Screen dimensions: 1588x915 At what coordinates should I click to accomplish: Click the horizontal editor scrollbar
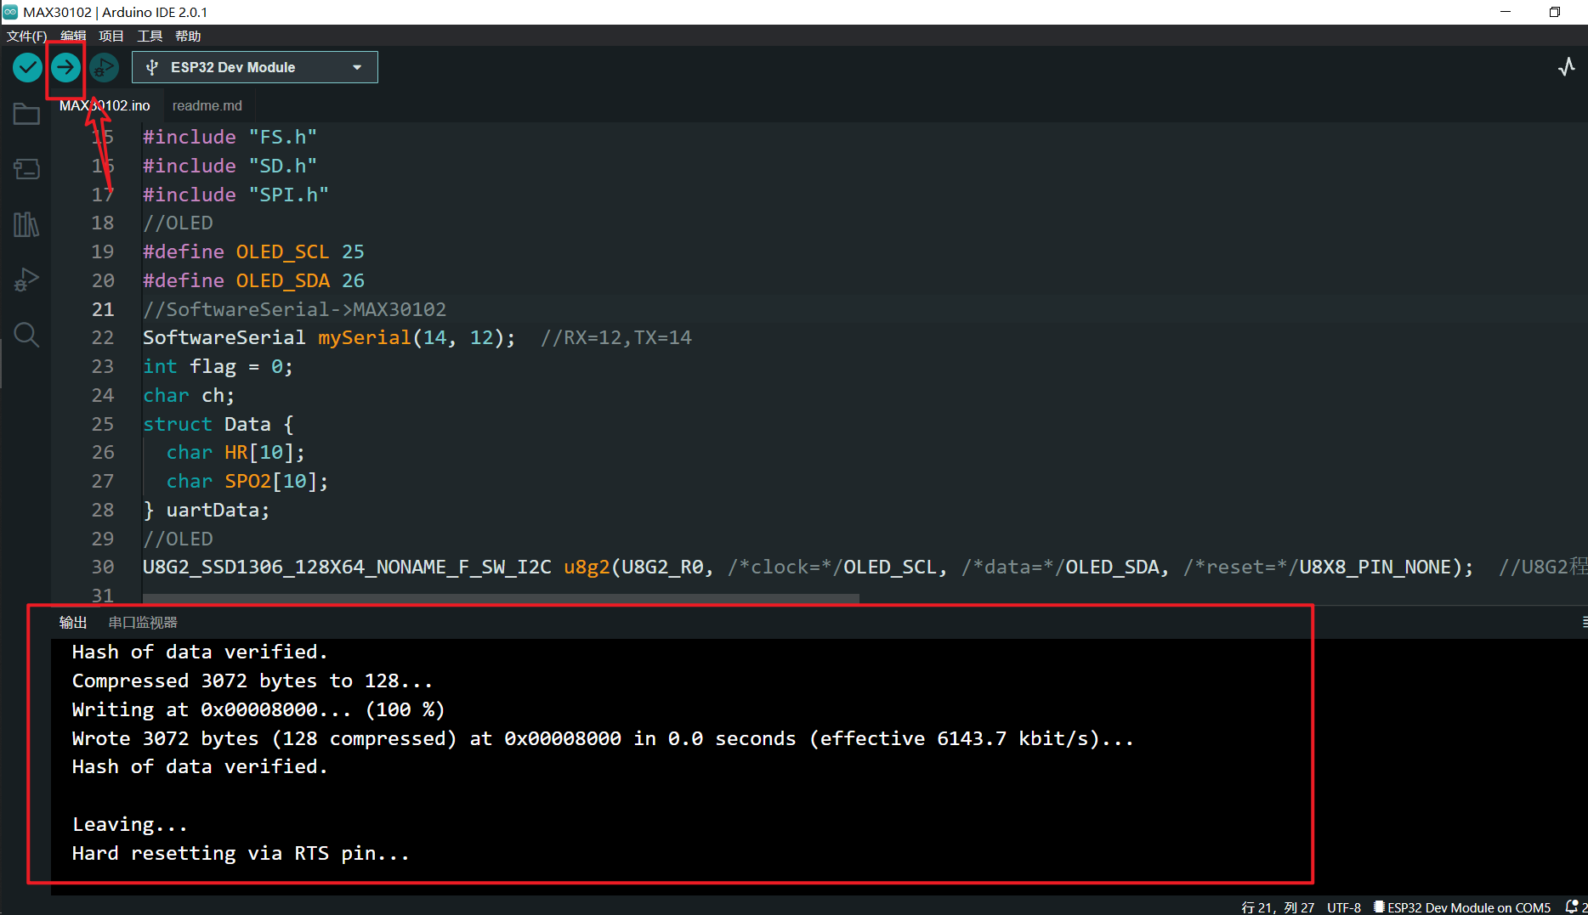click(502, 598)
